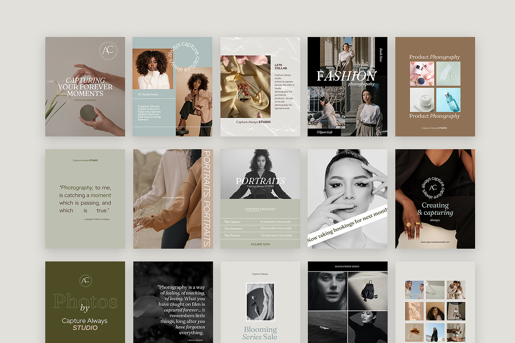Click the FASHION headline text

click(x=346, y=76)
